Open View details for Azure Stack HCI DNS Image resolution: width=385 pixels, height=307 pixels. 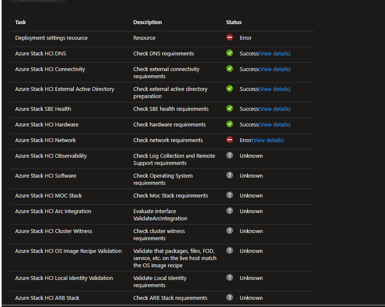click(274, 54)
